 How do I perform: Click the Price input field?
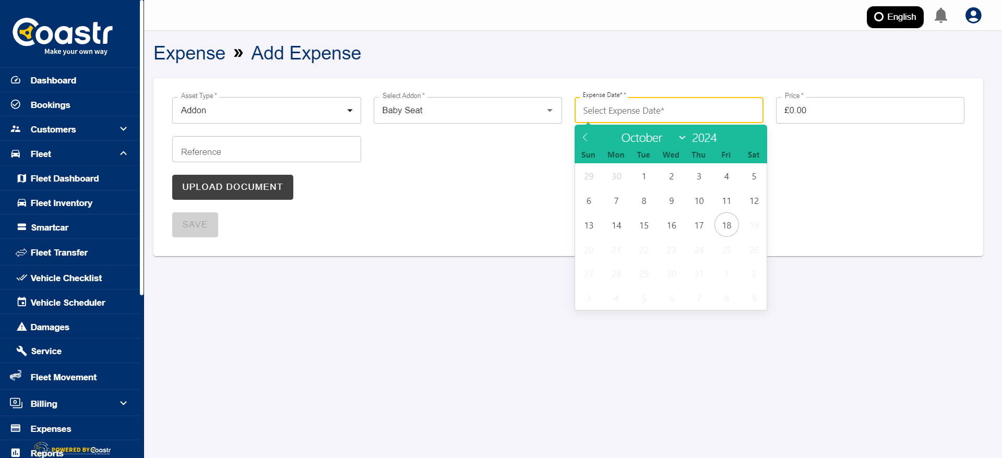(x=870, y=110)
